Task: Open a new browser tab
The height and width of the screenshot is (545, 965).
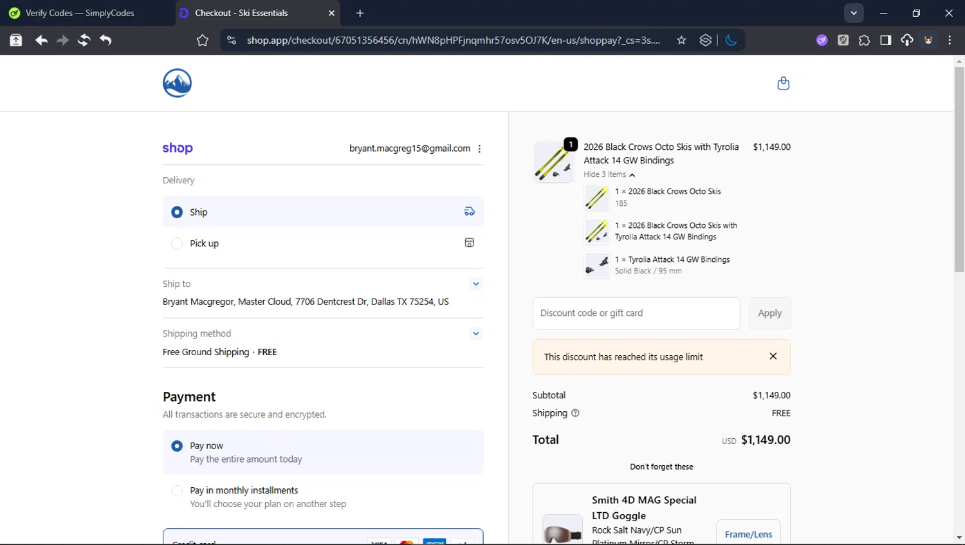Action: 360,13
